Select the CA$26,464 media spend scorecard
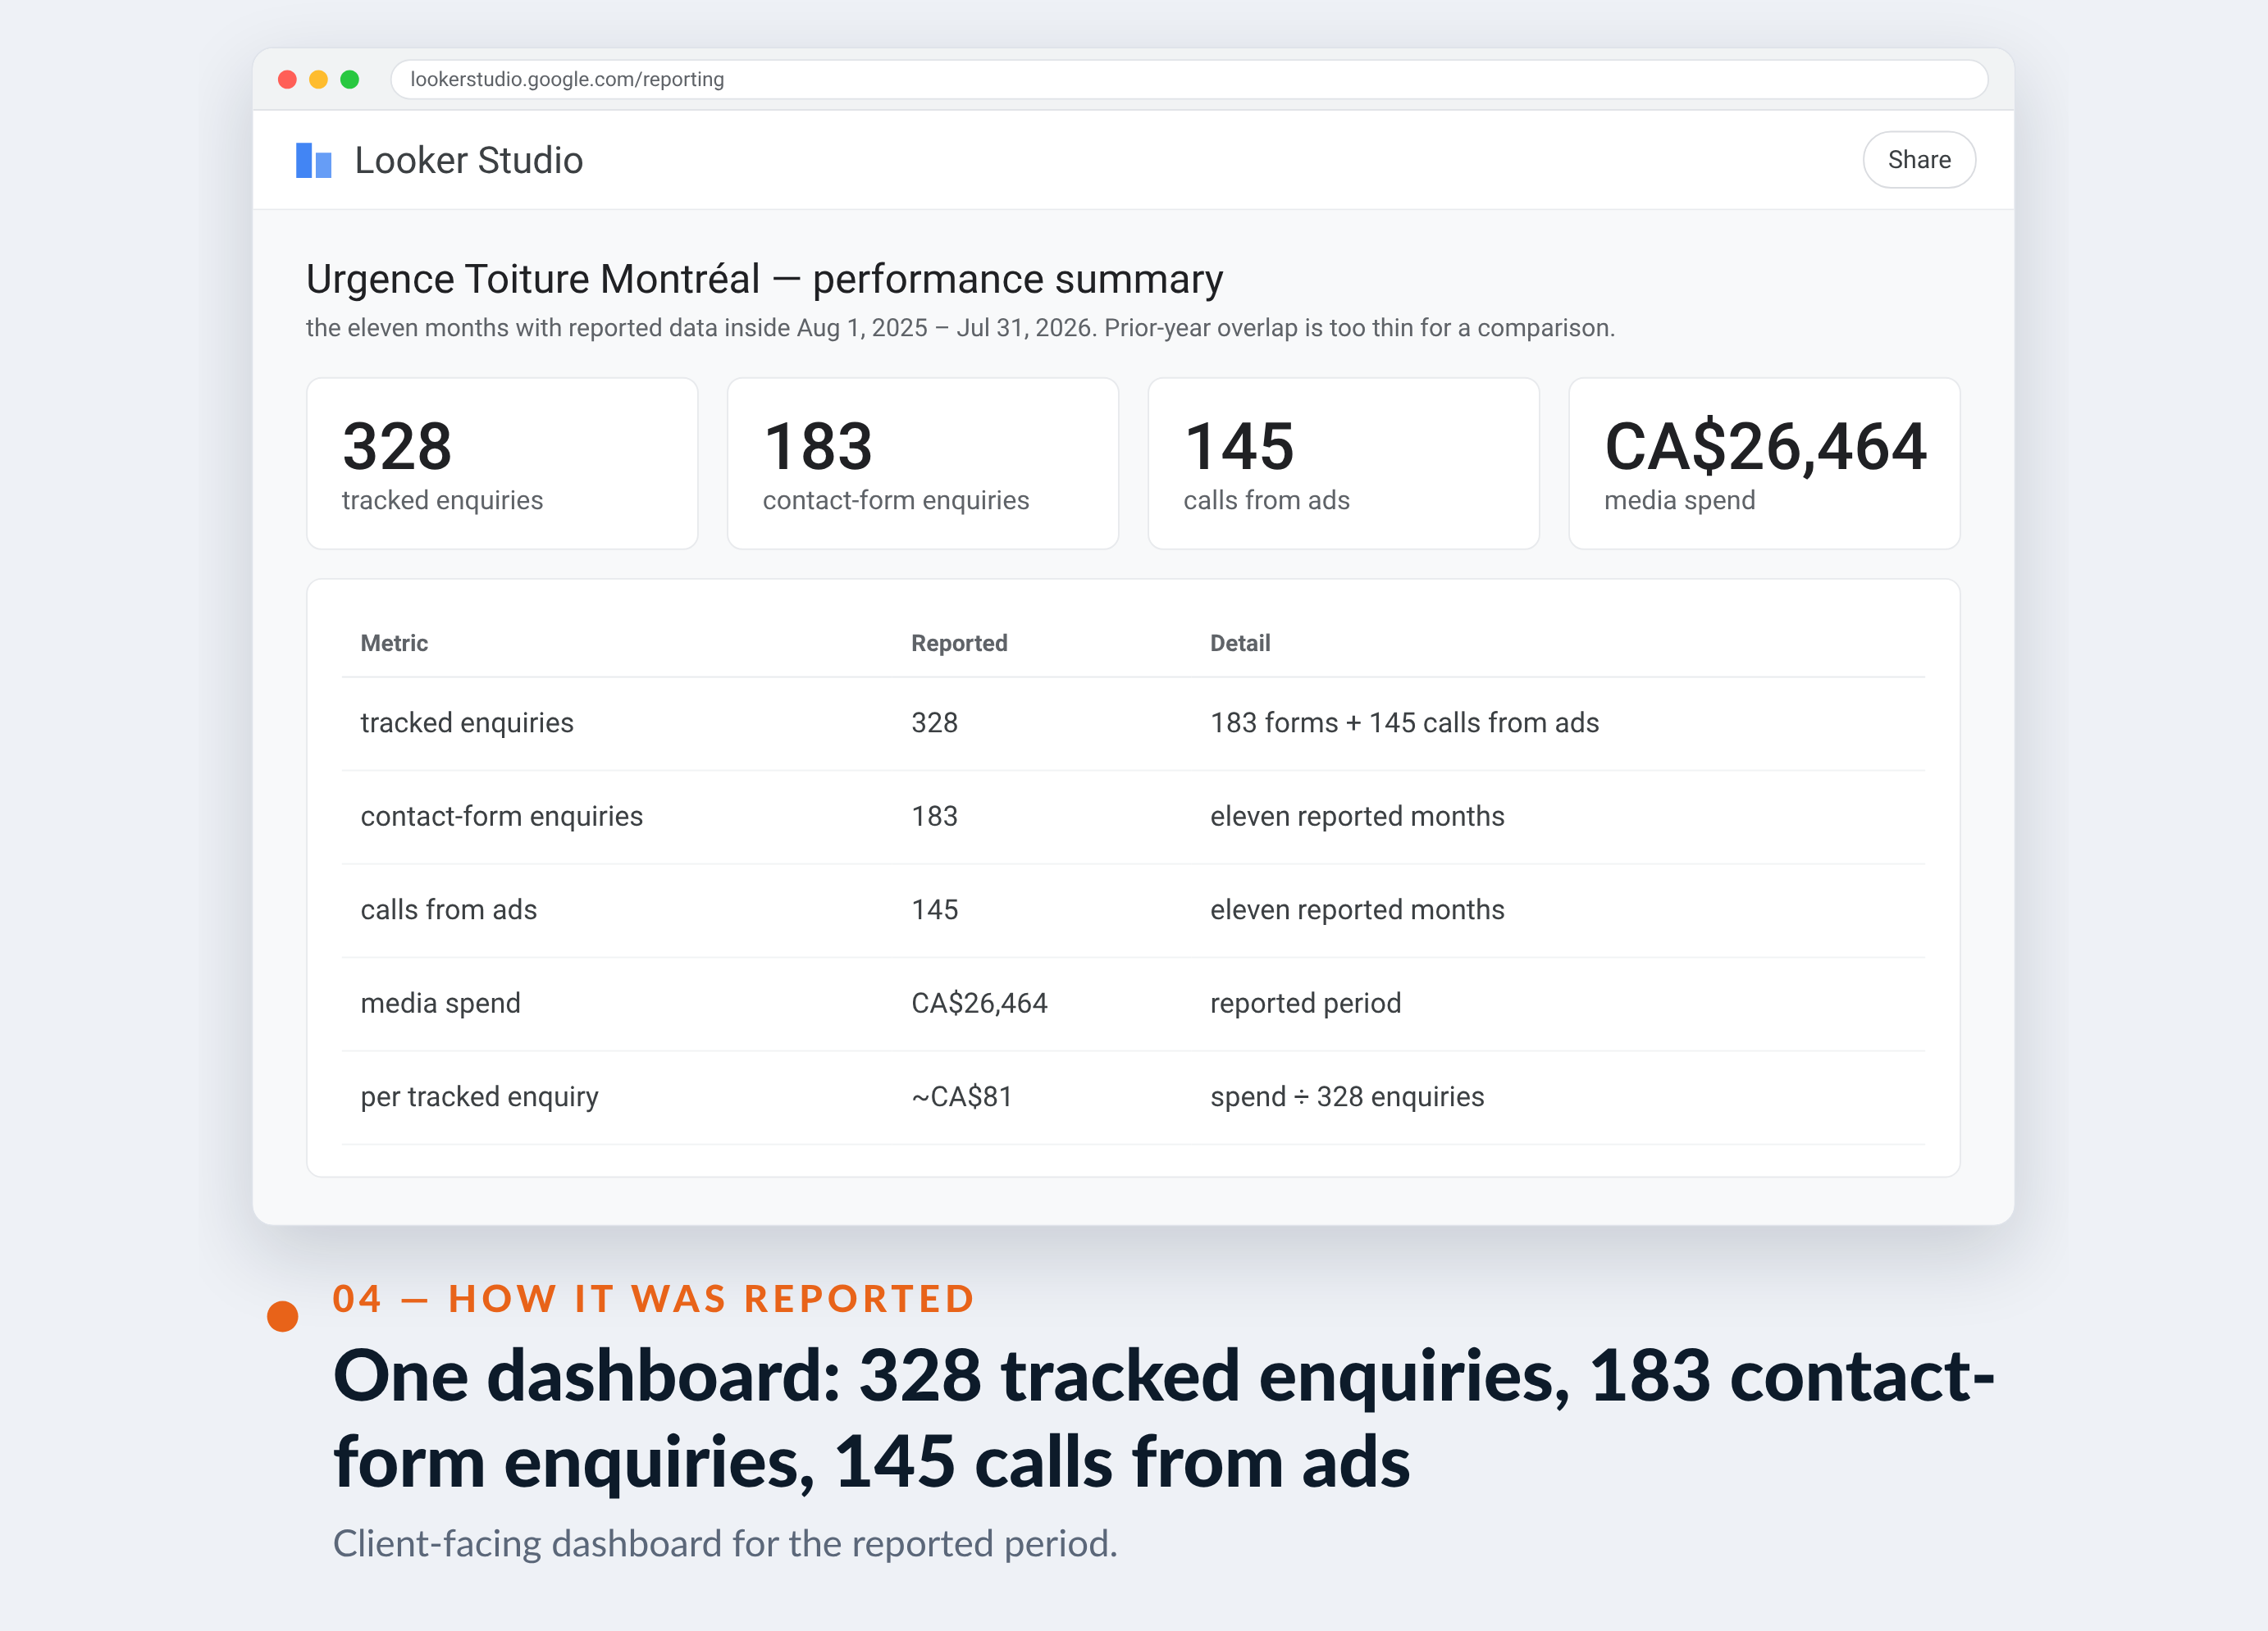 1764,463
